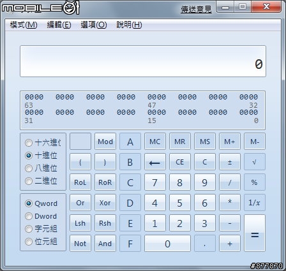This screenshot has height=271, width=286.
Task: Click the equals button
Action: [x=255, y=233]
